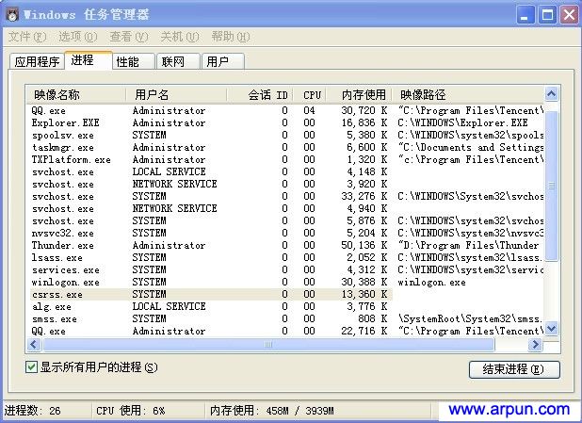Viewport: 582px width, 423px height.
Task: Maximize the Task Manager window
Action: (547, 15)
